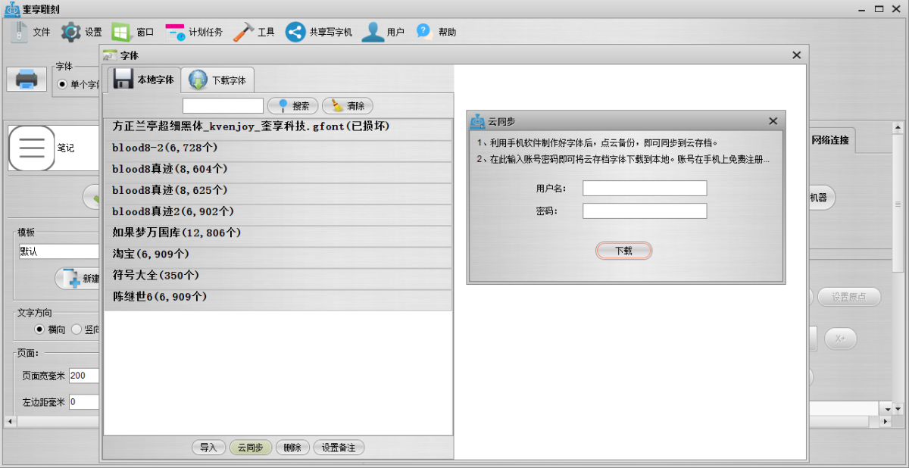Select the 横向 horizontal text direction
909x468 pixels.
pyautogui.click(x=40, y=329)
